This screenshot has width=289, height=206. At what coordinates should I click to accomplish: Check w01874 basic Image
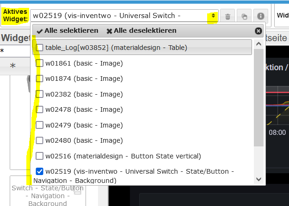point(39,79)
